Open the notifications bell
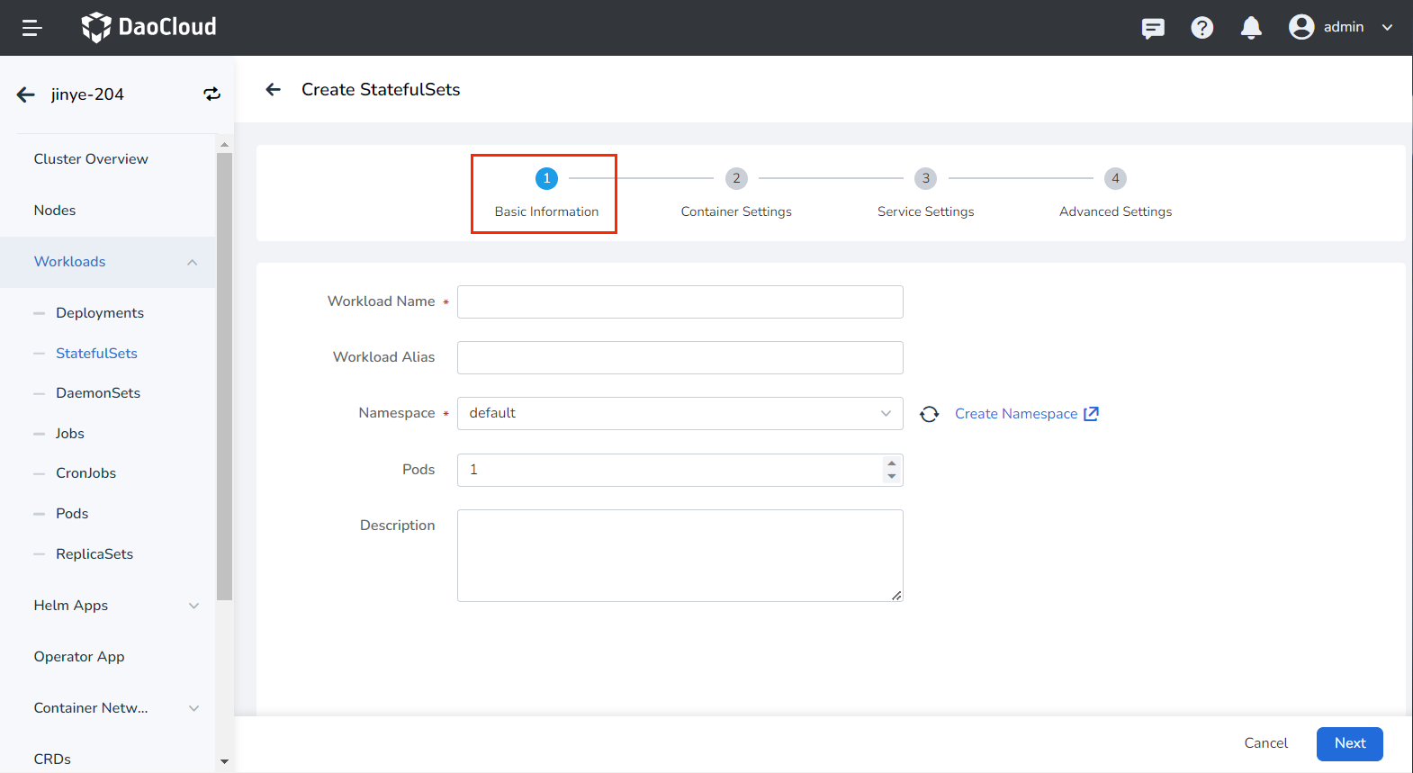 1250,28
